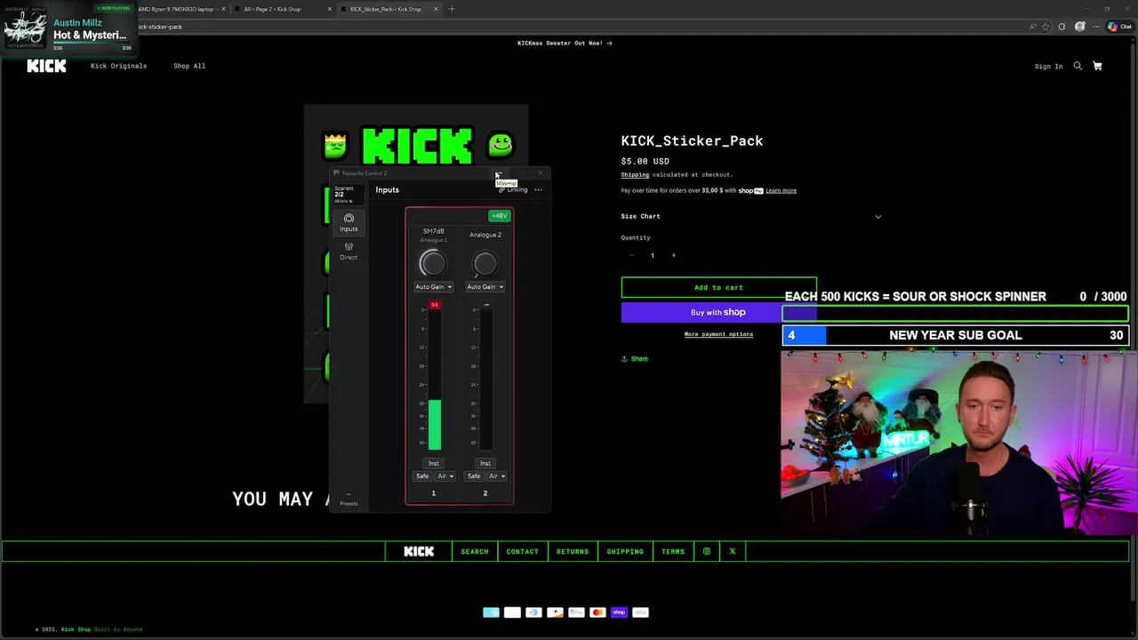Viewport: 1138px width, 640px height.
Task: Click SEARCH in footer nav
Action: pyautogui.click(x=475, y=551)
